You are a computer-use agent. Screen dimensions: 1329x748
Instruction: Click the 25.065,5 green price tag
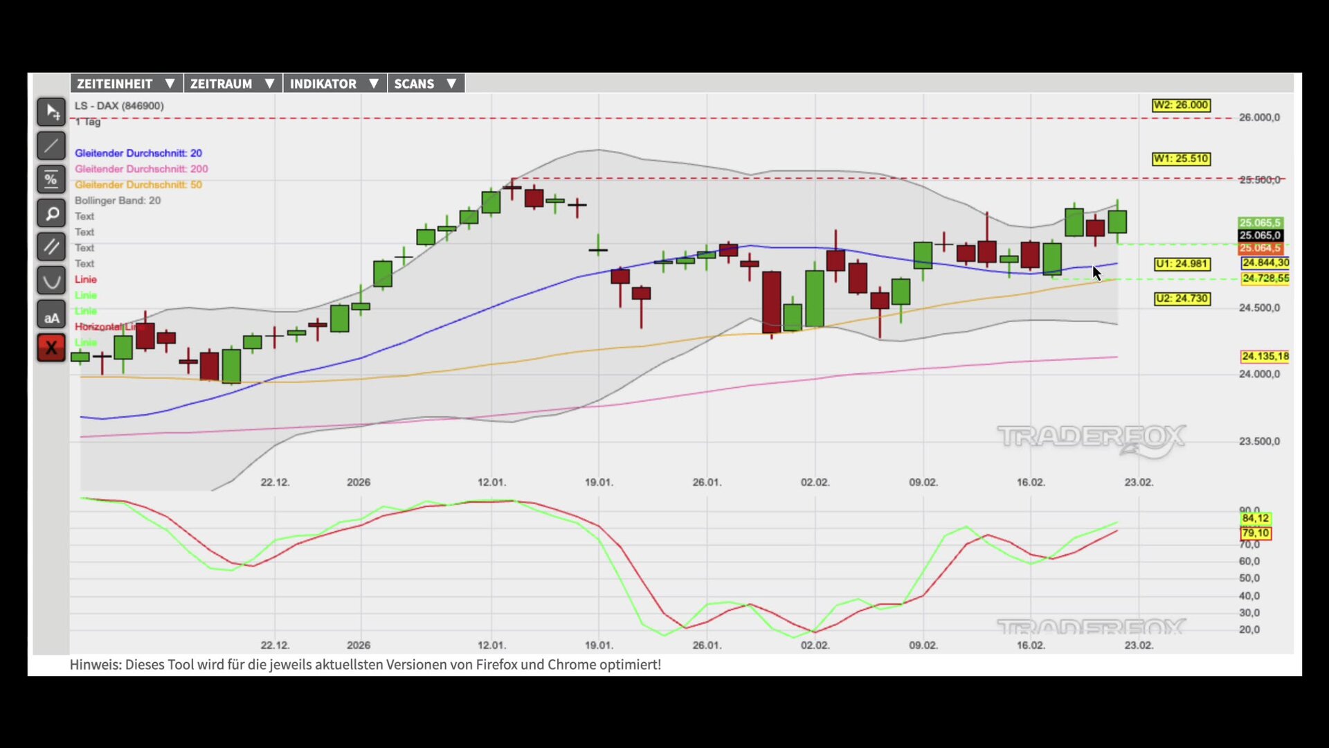[1260, 223]
